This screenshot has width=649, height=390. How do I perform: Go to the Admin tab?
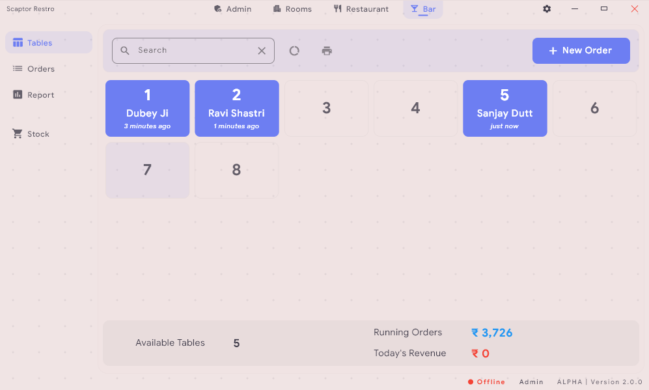[x=232, y=9]
